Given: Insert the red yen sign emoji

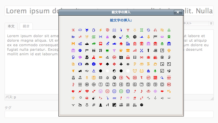Looking at the screenshot, I should point(121,78).
